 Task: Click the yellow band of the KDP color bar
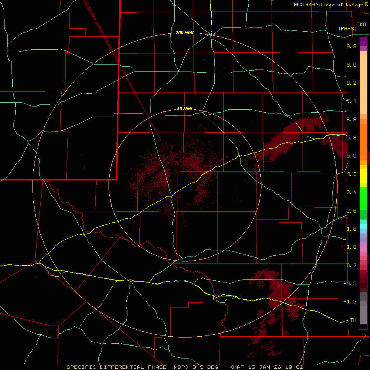363,176
